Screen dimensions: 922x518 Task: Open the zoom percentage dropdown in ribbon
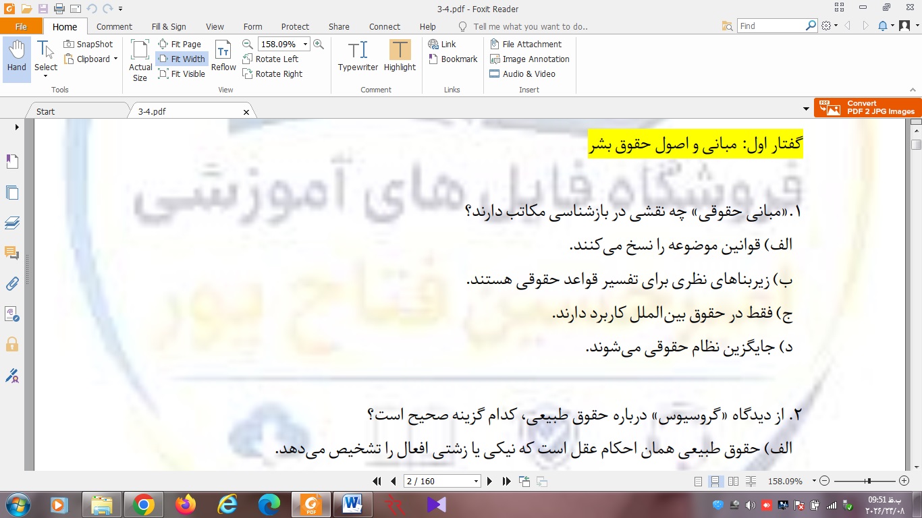(x=305, y=44)
